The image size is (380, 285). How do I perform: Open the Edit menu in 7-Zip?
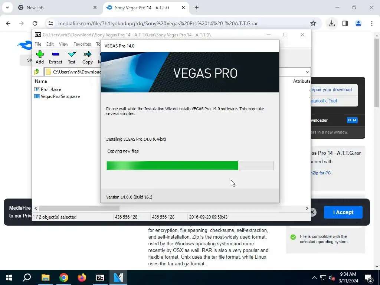point(50,44)
